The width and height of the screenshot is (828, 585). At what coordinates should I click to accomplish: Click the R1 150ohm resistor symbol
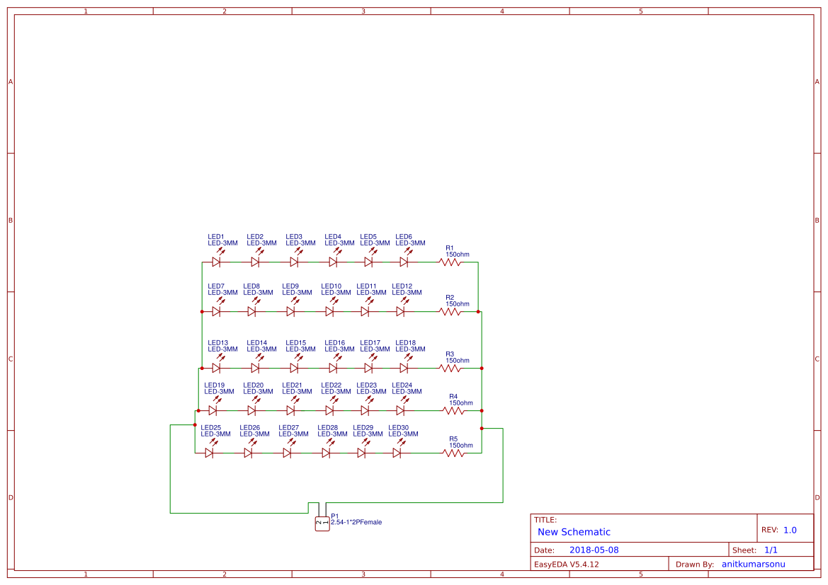click(x=451, y=261)
